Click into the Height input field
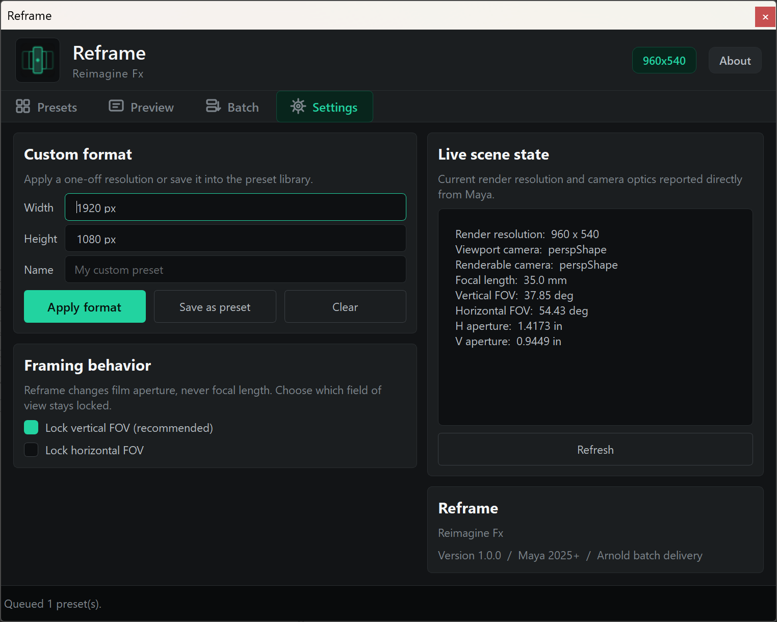 (x=236, y=239)
